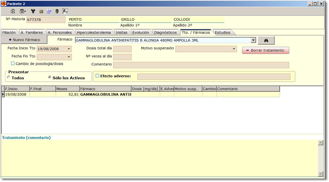Switch to the Estudios tab
Viewport: 329px width, 182px height.
(223, 33)
